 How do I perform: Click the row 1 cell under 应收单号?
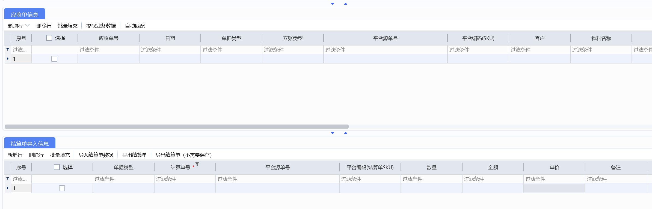pyautogui.click(x=109, y=59)
